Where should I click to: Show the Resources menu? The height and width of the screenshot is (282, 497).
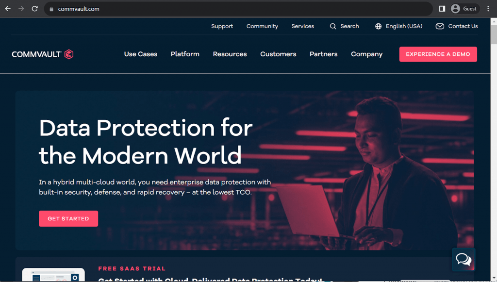pyautogui.click(x=230, y=54)
